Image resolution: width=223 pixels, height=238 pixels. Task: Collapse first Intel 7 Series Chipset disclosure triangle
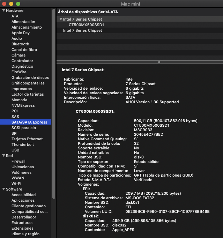(x=61, y=19)
